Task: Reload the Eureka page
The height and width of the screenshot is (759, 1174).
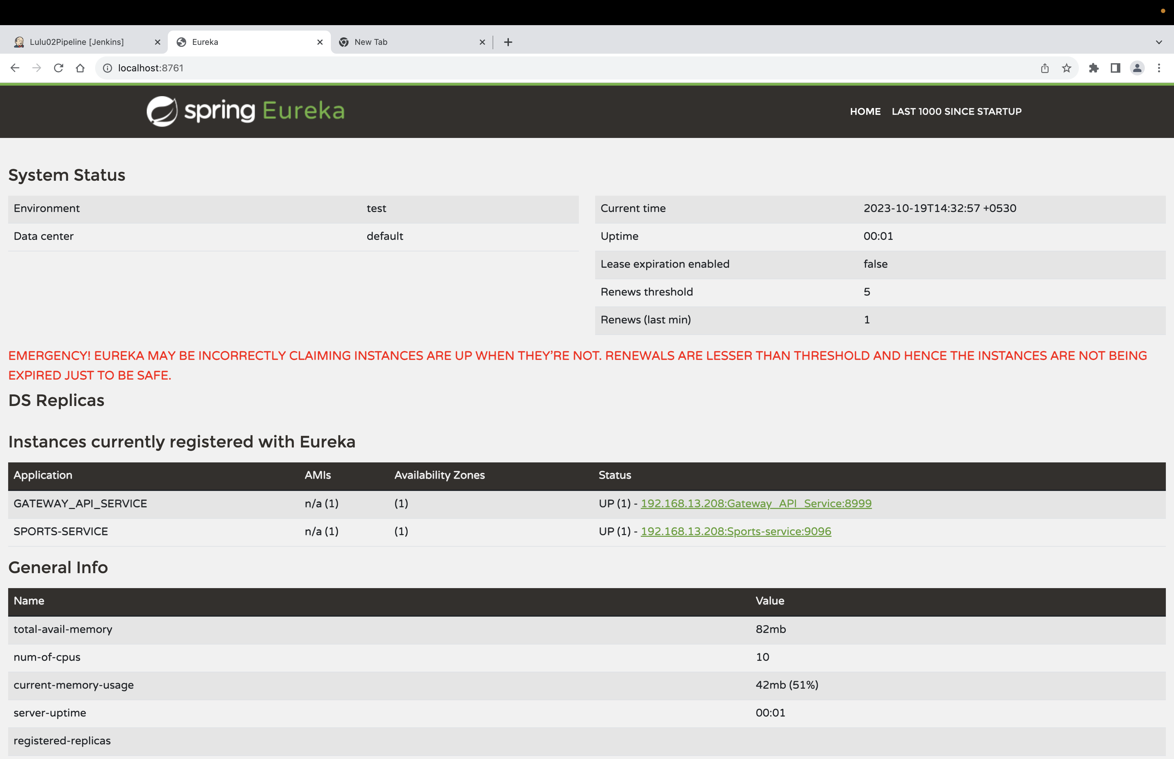Action: [x=59, y=68]
